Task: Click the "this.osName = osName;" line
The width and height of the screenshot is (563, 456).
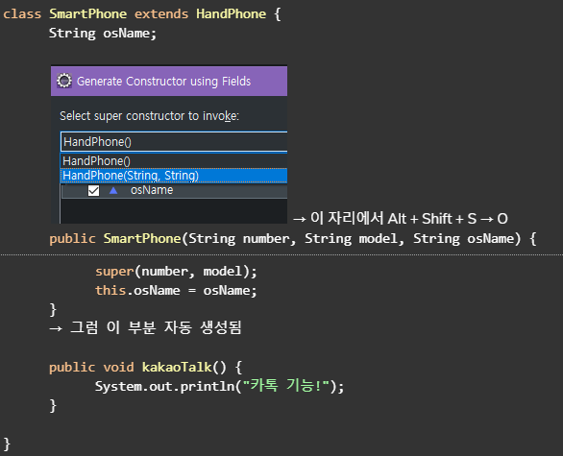Action: click(176, 291)
